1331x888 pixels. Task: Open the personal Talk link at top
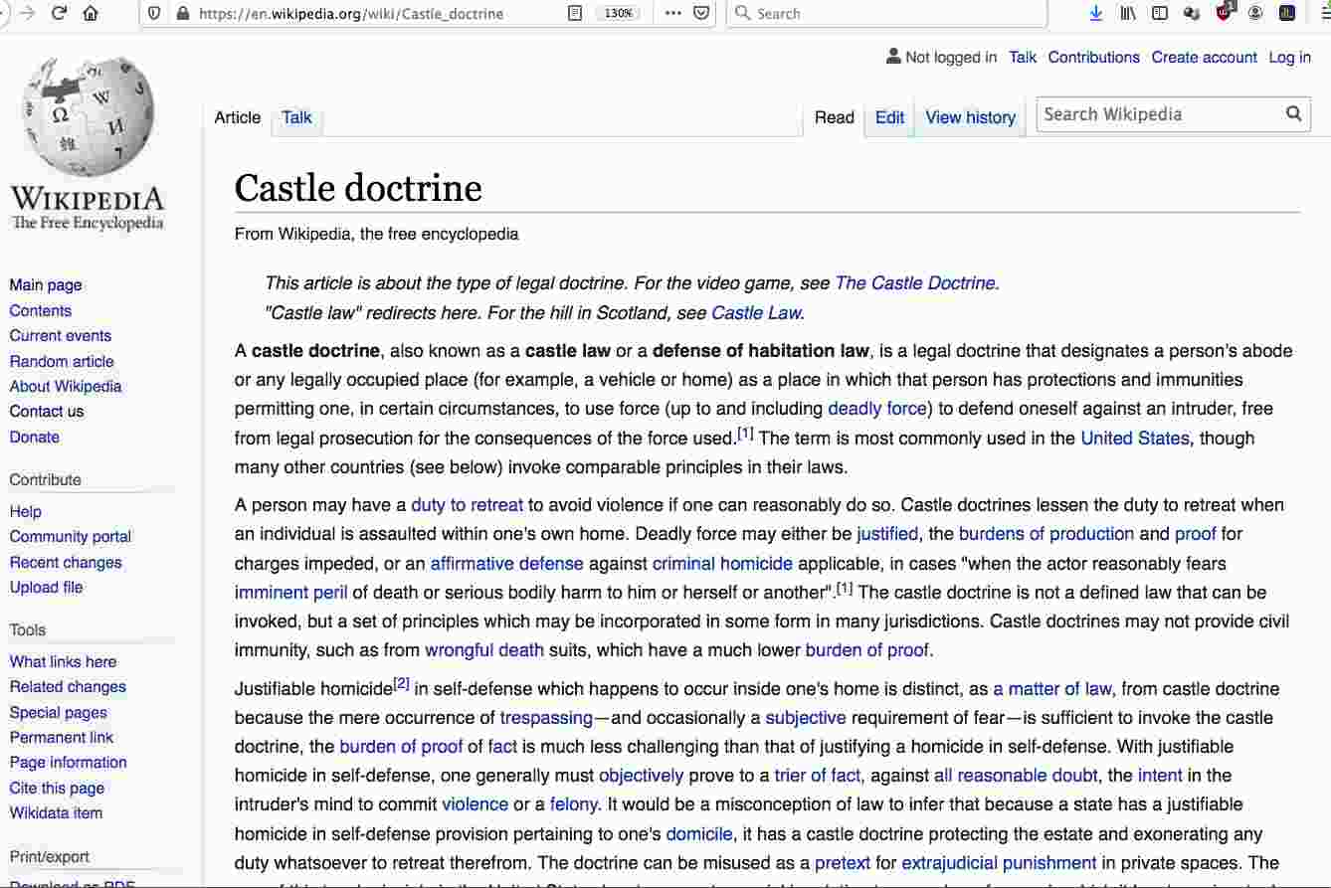point(1022,57)
